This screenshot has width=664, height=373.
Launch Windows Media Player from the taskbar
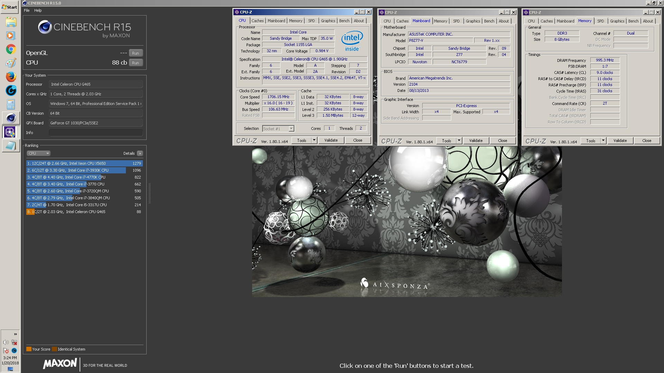tap(11, 36)
